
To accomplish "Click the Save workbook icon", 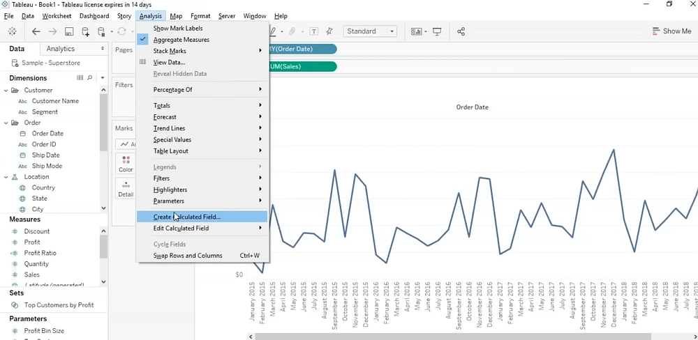I will (x=69, y=31).
